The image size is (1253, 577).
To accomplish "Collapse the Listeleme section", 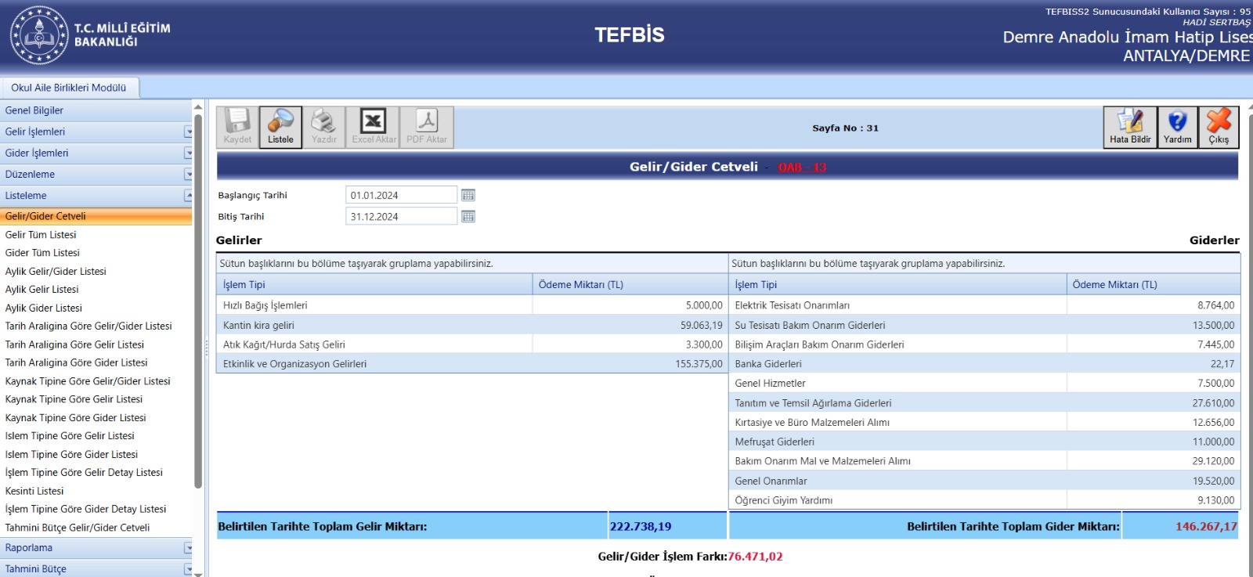I will pyautogui.click(x=188, y=196).
